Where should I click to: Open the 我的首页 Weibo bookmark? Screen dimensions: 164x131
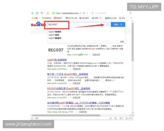pyautogui.click(x=84, y=18)
